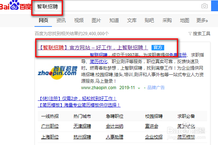Screen dimensions: 218x145
Task: Click the 急聘职位 column header
Action: tap(114, 116)
